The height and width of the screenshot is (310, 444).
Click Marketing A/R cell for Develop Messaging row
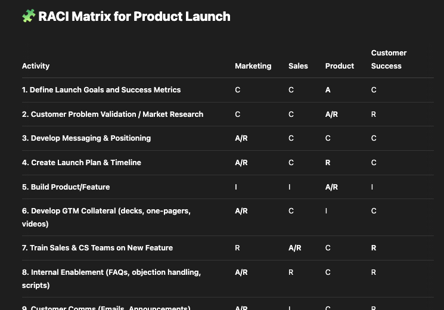241,138
